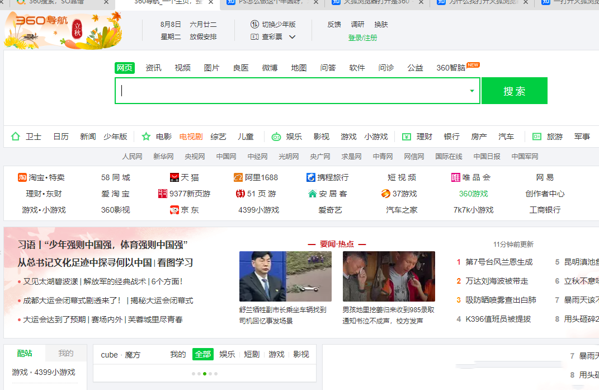
Task: Open the 新华网 media link
Action: click(x=163, y=156)
